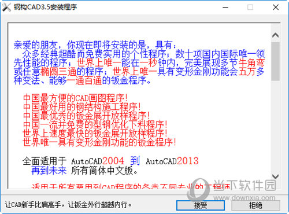Click the scroll-up arrow of the license text
This screenshot has height=214, width=289.
(x=275, y=35)
